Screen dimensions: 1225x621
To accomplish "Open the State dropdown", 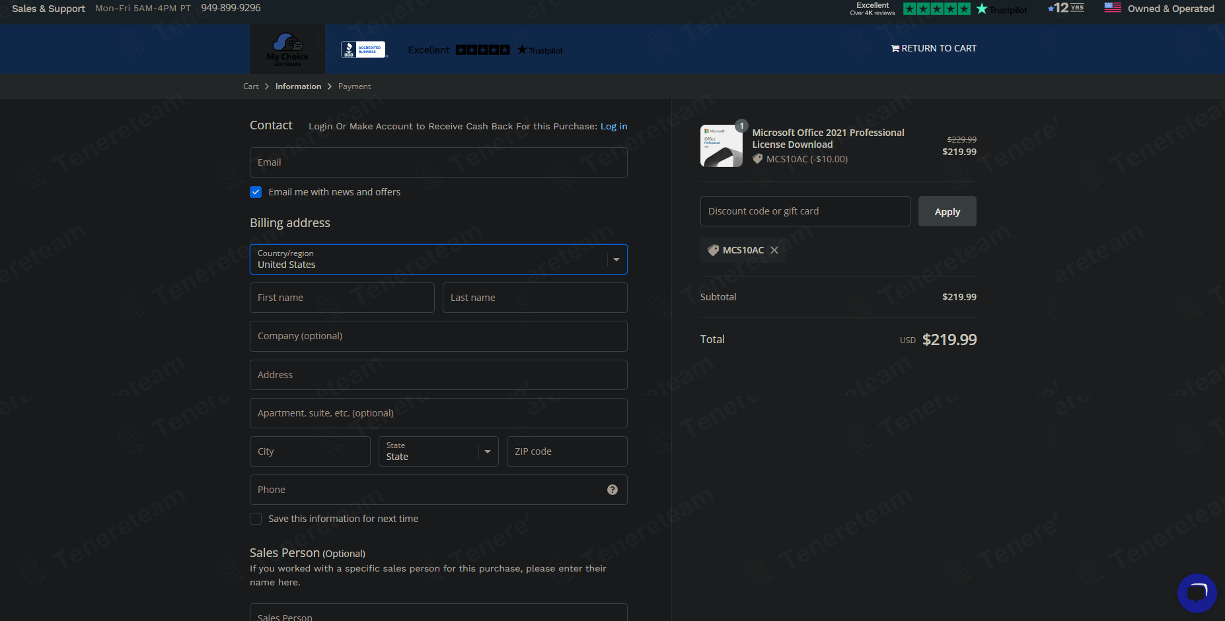I will pyautogui.click(x=439, y=451).
